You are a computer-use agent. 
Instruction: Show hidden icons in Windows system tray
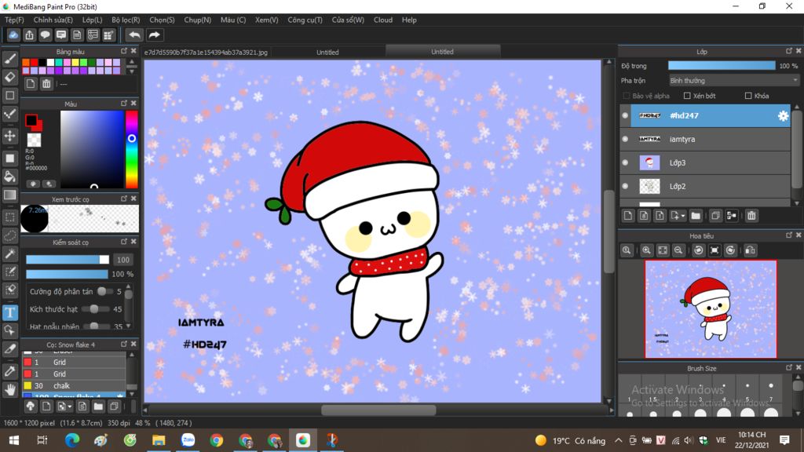click(x=619, y=440)
